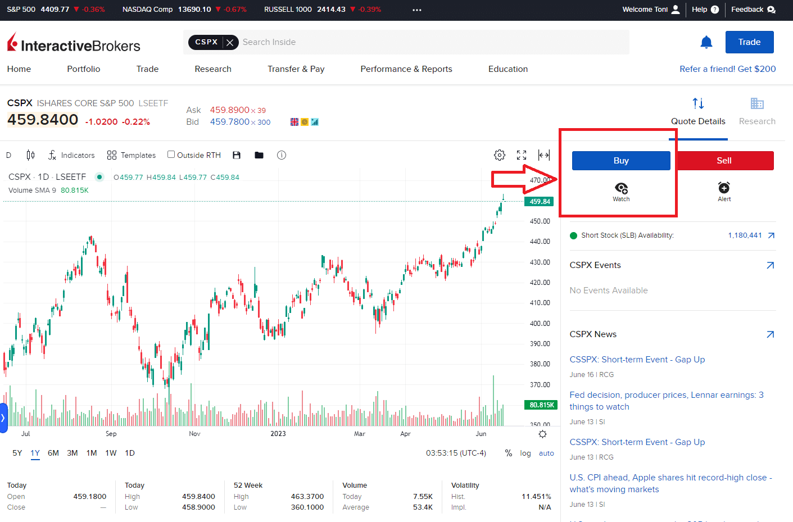
Task: Select the 1D chart range
Action: (x=130, y=453)
